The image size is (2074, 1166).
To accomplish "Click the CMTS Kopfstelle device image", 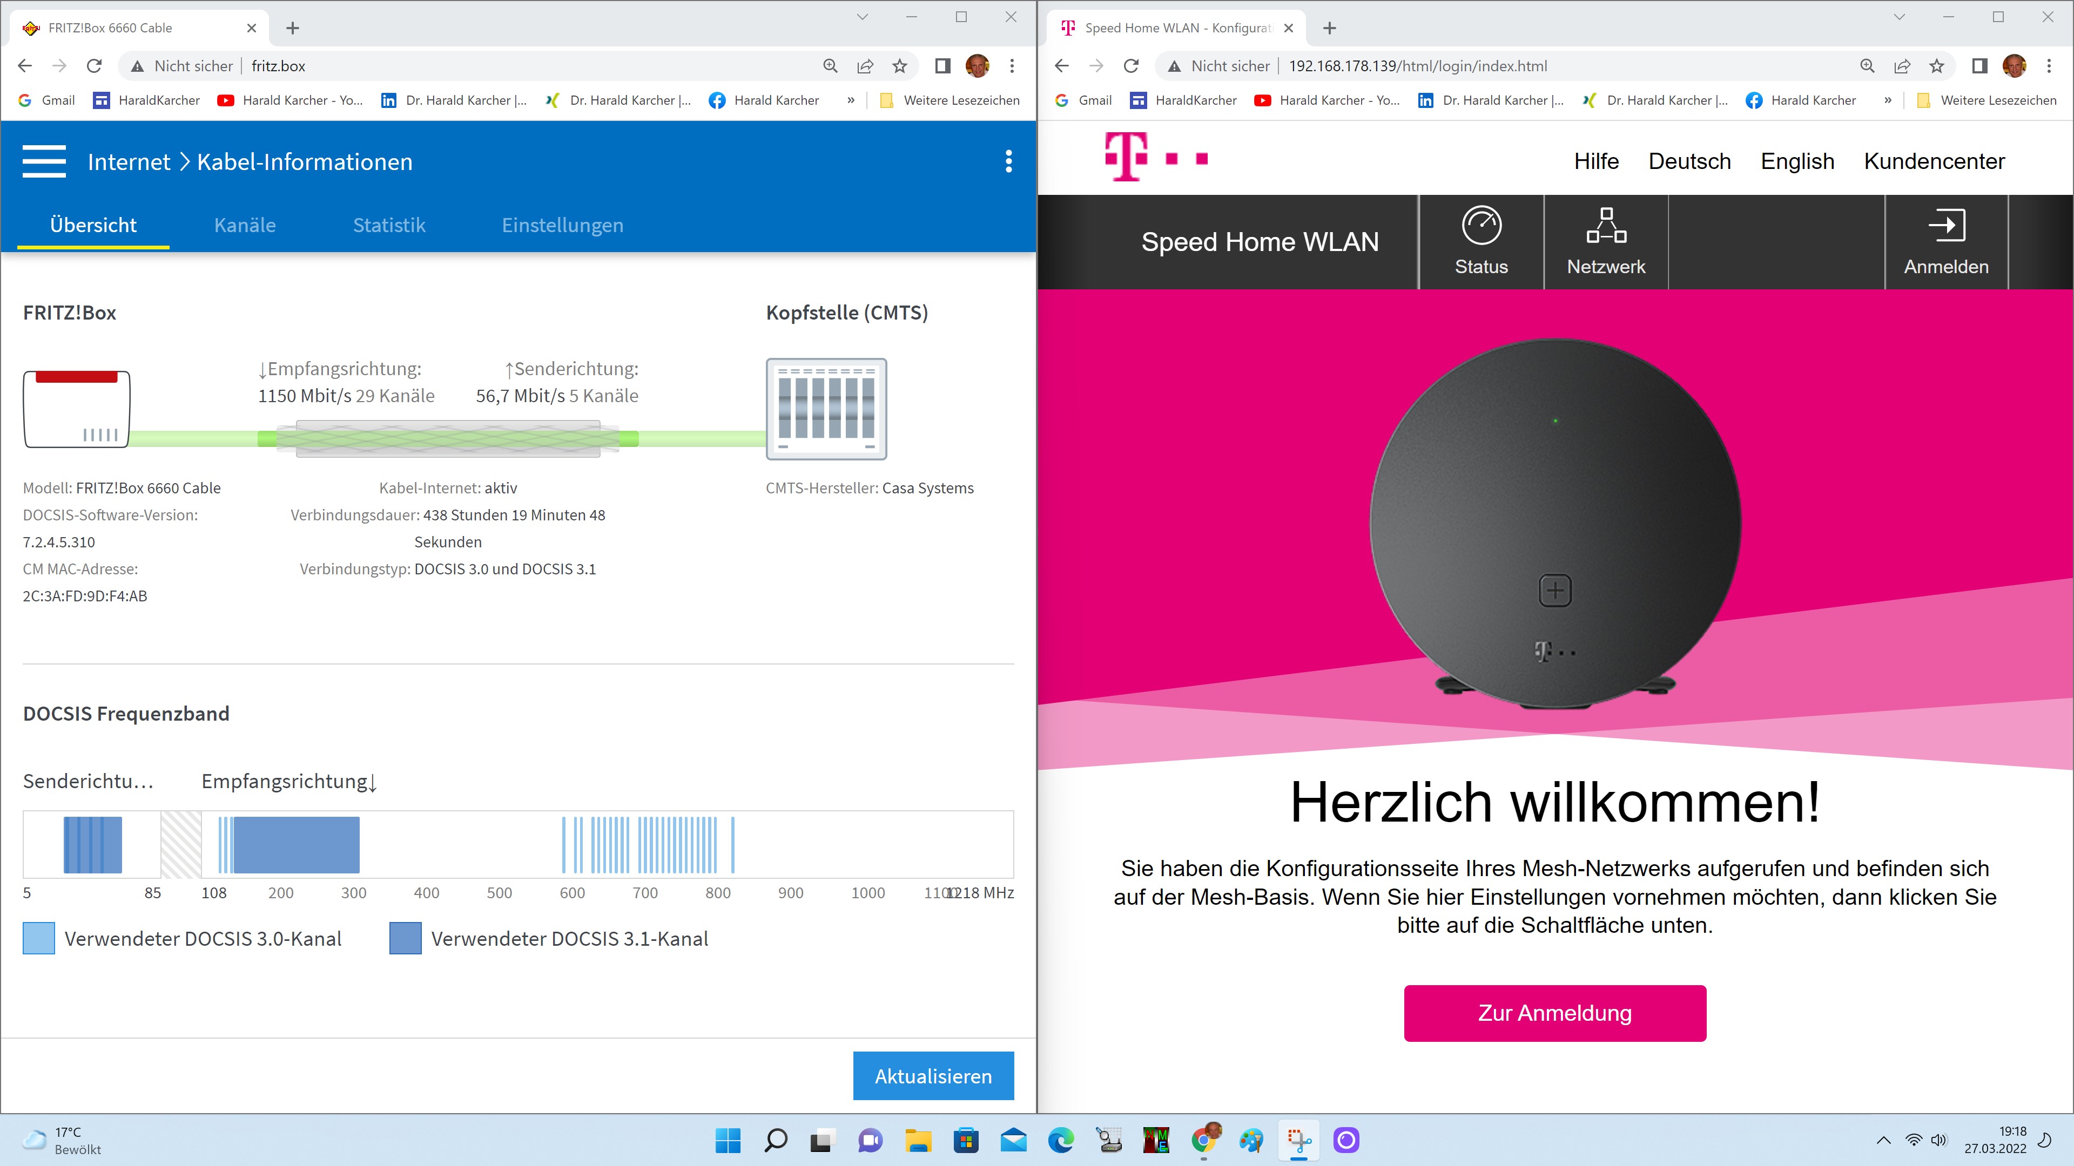I will click(826, 409).
